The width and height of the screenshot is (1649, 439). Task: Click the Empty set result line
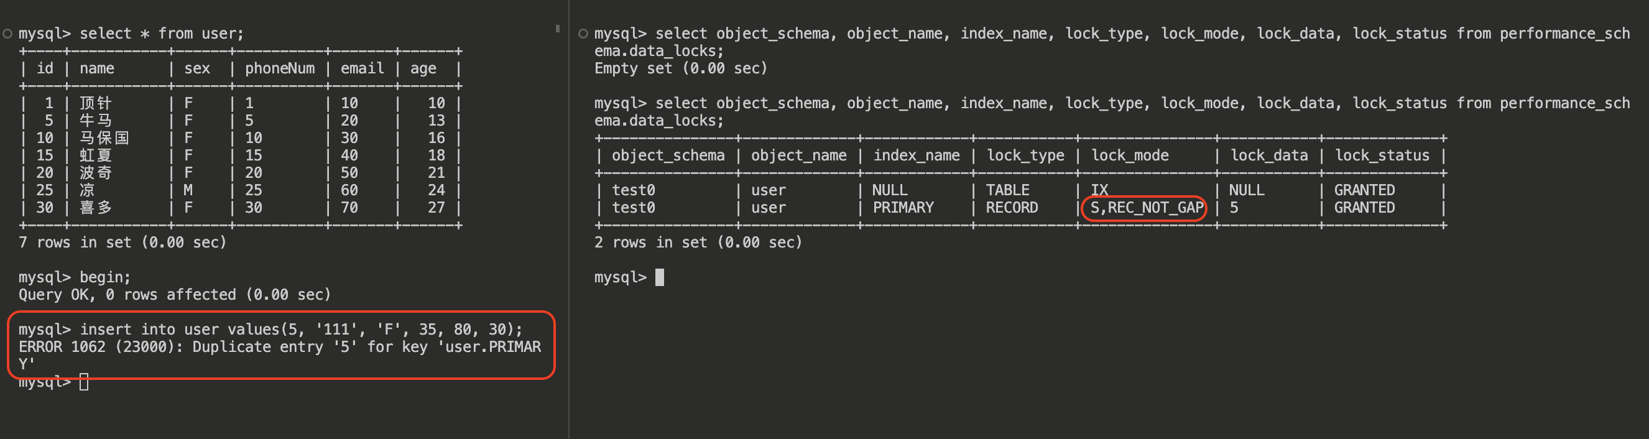(680, 68)
